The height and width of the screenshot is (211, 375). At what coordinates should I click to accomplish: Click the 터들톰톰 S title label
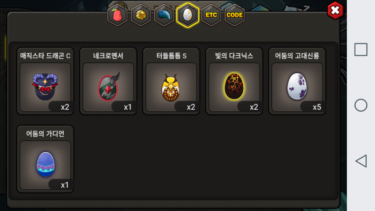pyautogui.click(x=171, y=56)
